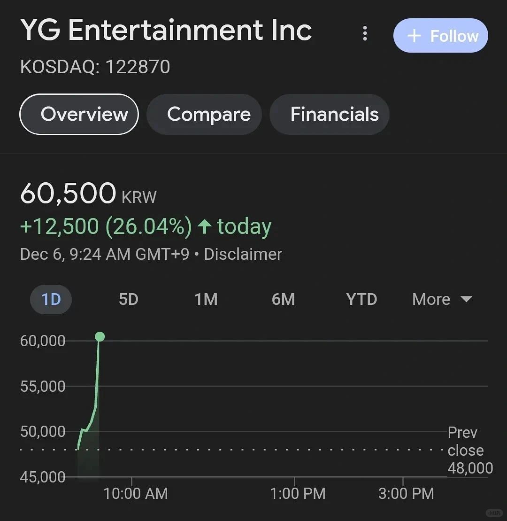Open the three-dot more options menu
This screenshot has width=507, height=521.
(x=365, y=33)
